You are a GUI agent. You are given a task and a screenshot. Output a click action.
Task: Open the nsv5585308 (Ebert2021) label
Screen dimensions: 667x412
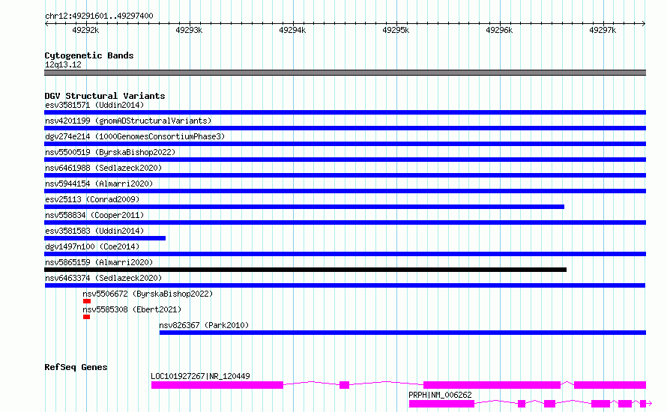[132, 309]
